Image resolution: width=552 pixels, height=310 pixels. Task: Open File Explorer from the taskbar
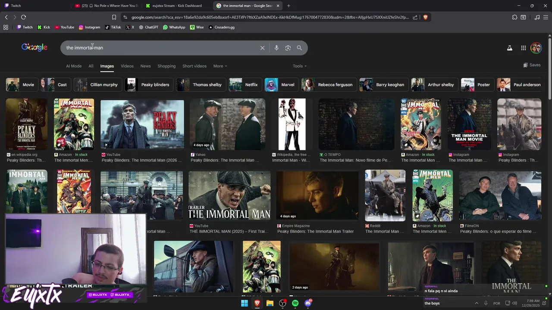(x=270, y=303)
